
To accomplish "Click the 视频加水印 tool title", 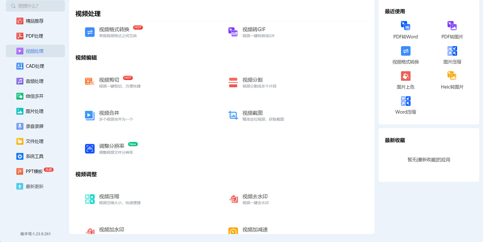I will click(x=111, y=230).
